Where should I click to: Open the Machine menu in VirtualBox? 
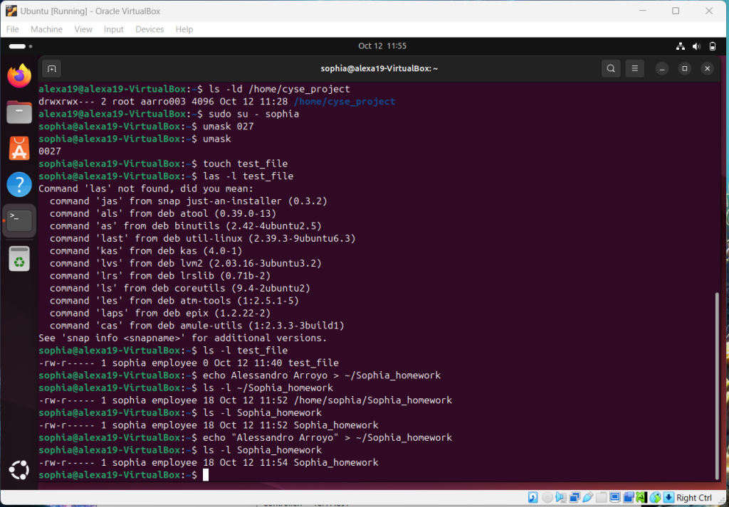click(46, 29)
